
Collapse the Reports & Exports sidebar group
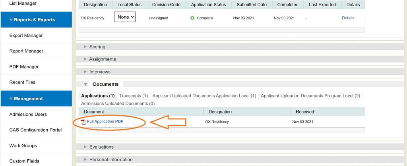tap(36, 20)
